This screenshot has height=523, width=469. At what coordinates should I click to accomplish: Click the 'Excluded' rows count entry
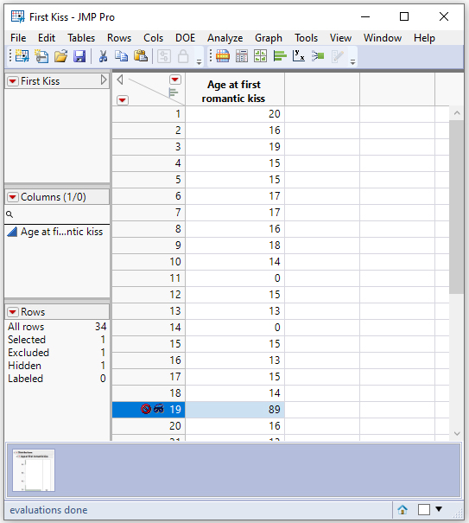coord(57,353)
